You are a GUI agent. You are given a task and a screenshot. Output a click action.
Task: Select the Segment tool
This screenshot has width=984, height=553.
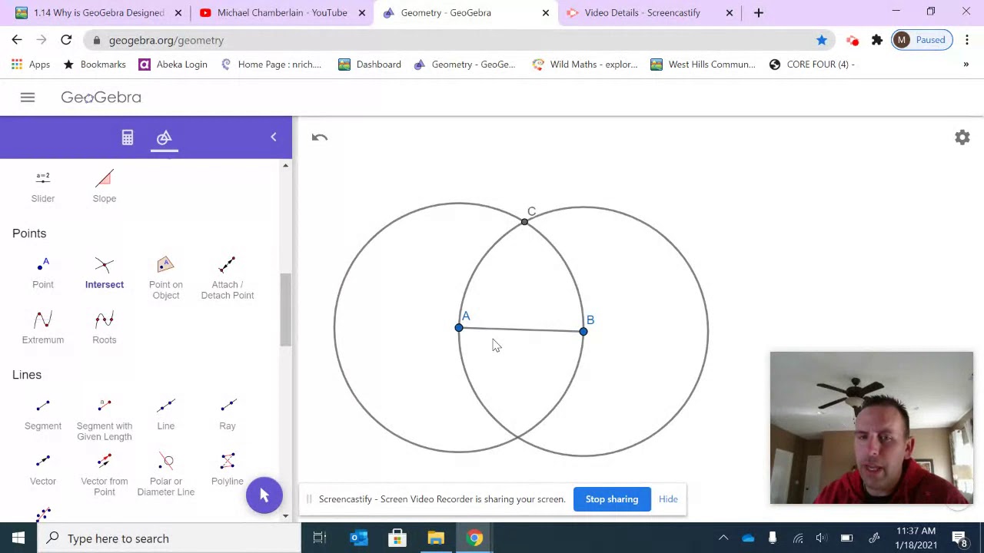click(43, 414)
